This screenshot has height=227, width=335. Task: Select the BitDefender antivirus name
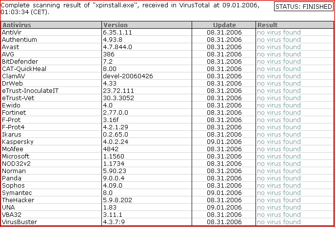[20, 62]
